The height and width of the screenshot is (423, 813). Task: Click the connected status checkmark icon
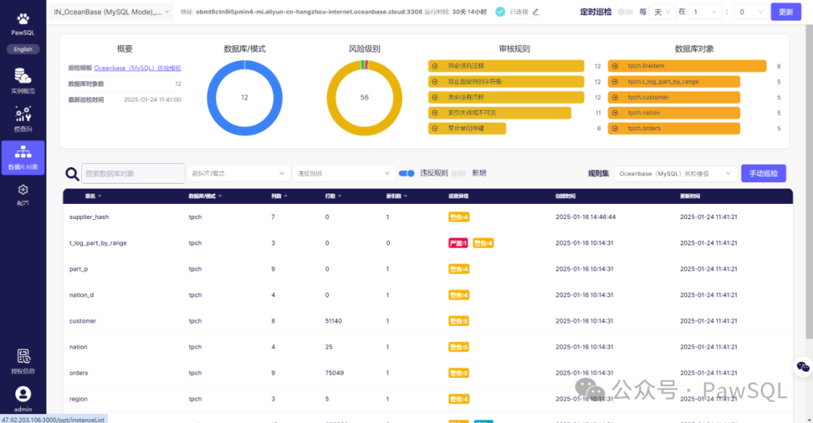[x=500, y=11]
